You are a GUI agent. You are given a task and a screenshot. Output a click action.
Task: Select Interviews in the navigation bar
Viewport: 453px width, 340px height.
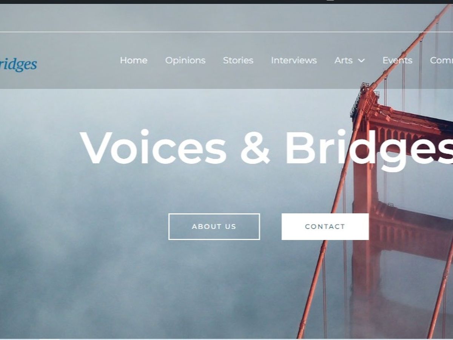(294, 60)
